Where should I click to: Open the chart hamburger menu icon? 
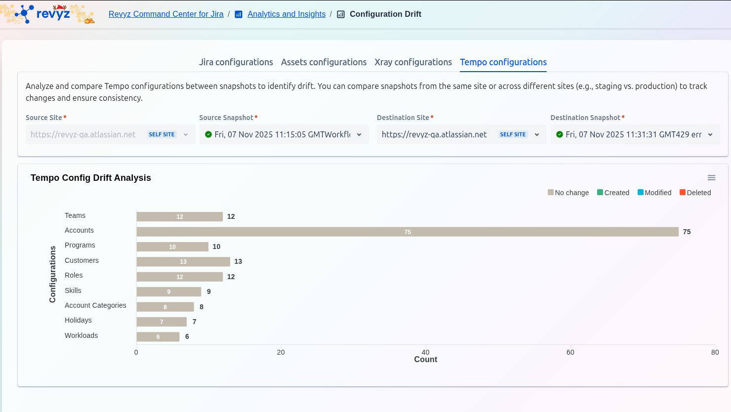point(711,178)
